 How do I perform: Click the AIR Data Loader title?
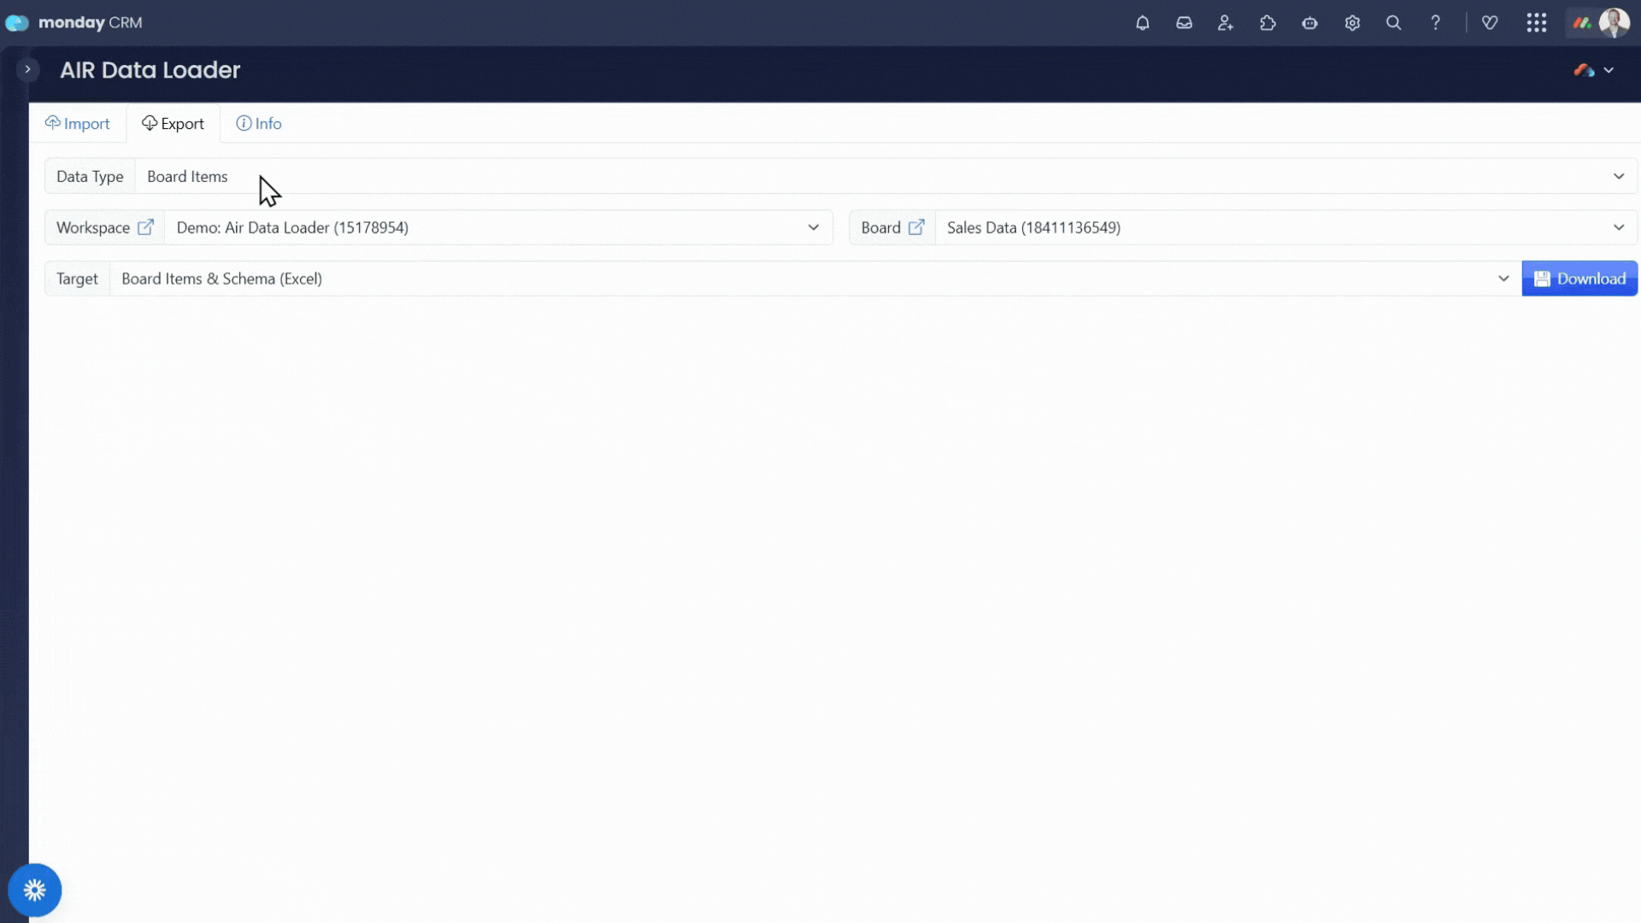click(150, 70)
